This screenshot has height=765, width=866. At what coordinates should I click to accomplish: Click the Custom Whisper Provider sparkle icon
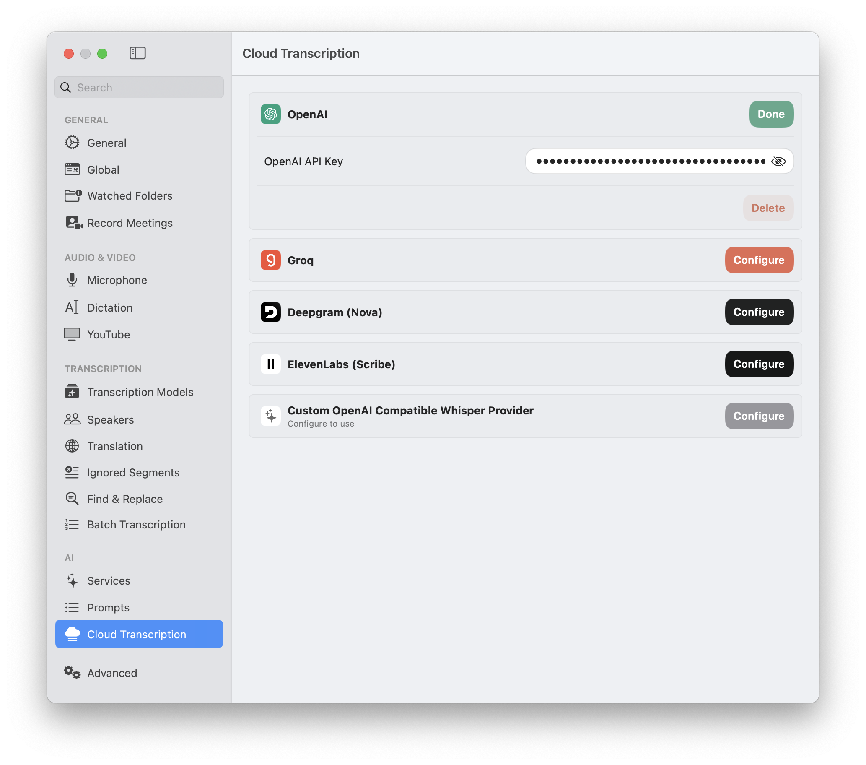coord(270,416)
